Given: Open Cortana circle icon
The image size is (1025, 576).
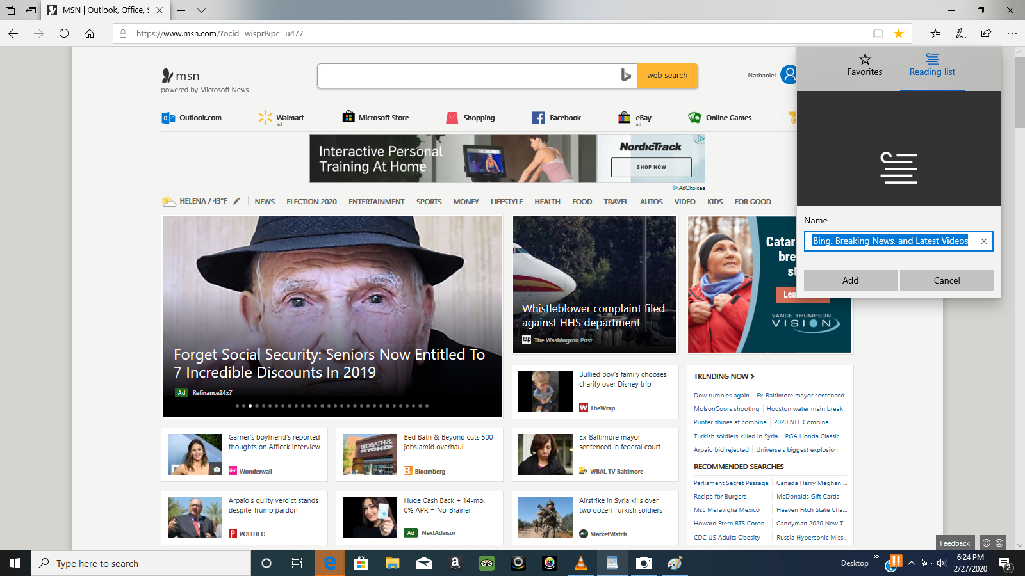Looking at the screenshot, I should coord(266,563).
